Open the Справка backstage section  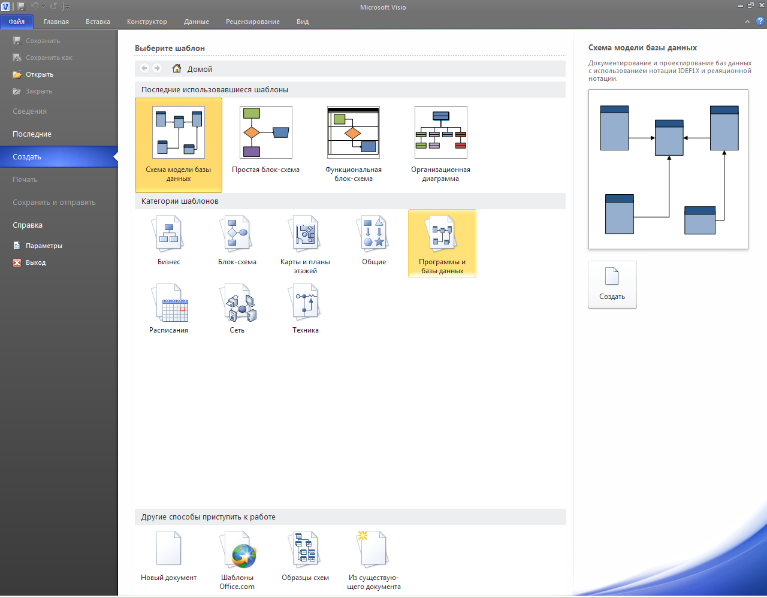click(59, 225)
